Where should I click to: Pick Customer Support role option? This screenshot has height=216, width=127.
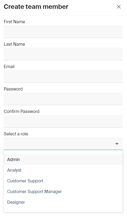pyautogui.click(x=63, y=181)
